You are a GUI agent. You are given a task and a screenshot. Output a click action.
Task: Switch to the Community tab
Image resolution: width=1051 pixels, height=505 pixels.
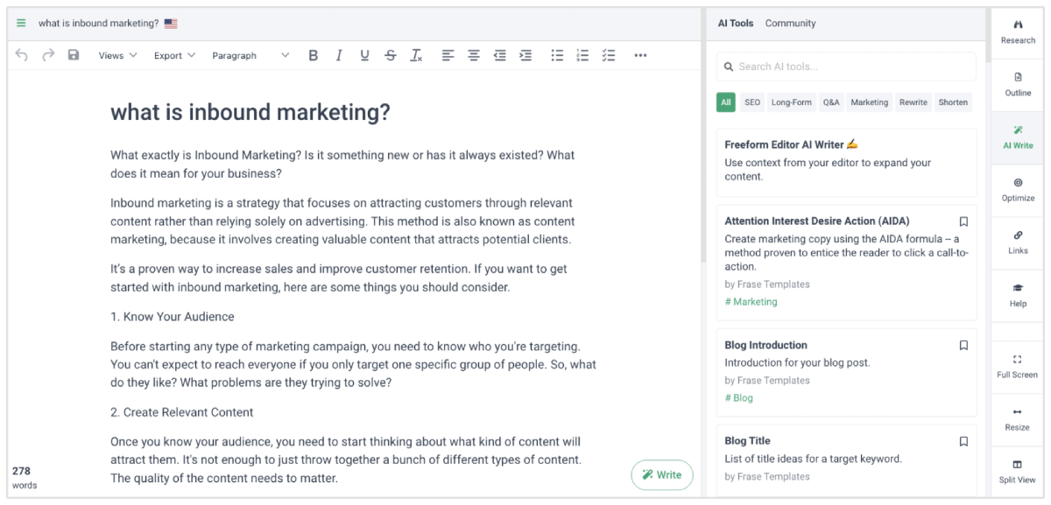(x=790, y=24)
